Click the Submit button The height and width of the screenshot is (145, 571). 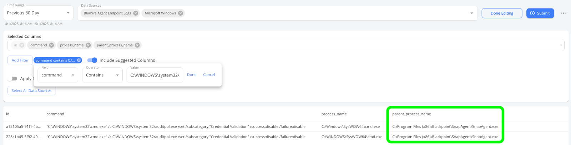[540, 13]
